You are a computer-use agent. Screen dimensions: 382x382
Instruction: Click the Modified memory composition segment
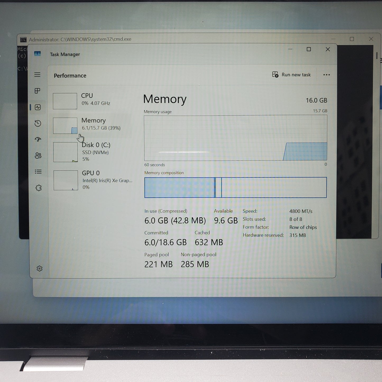[218, 188]
